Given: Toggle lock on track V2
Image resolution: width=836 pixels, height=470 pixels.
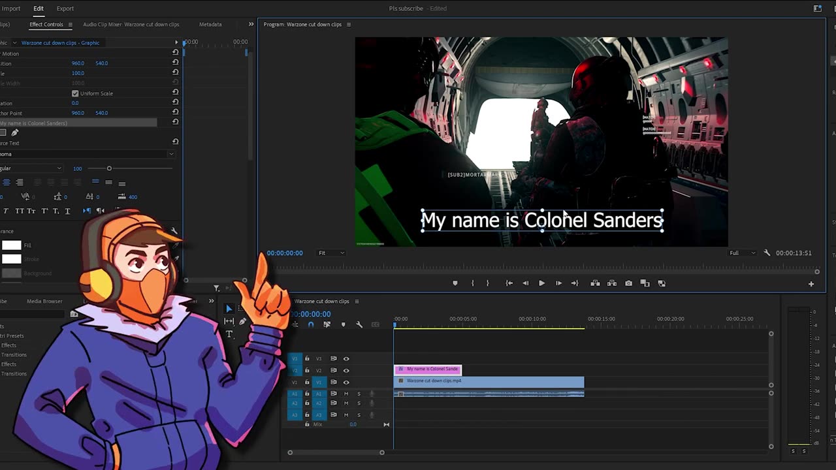Looking at the screenshot, I should pyautogui.click(x=307, y=370).
